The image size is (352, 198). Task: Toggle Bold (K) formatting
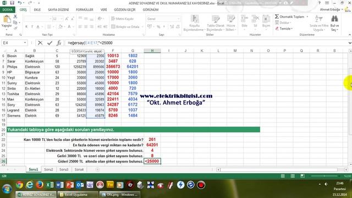[x=26, y=27]
